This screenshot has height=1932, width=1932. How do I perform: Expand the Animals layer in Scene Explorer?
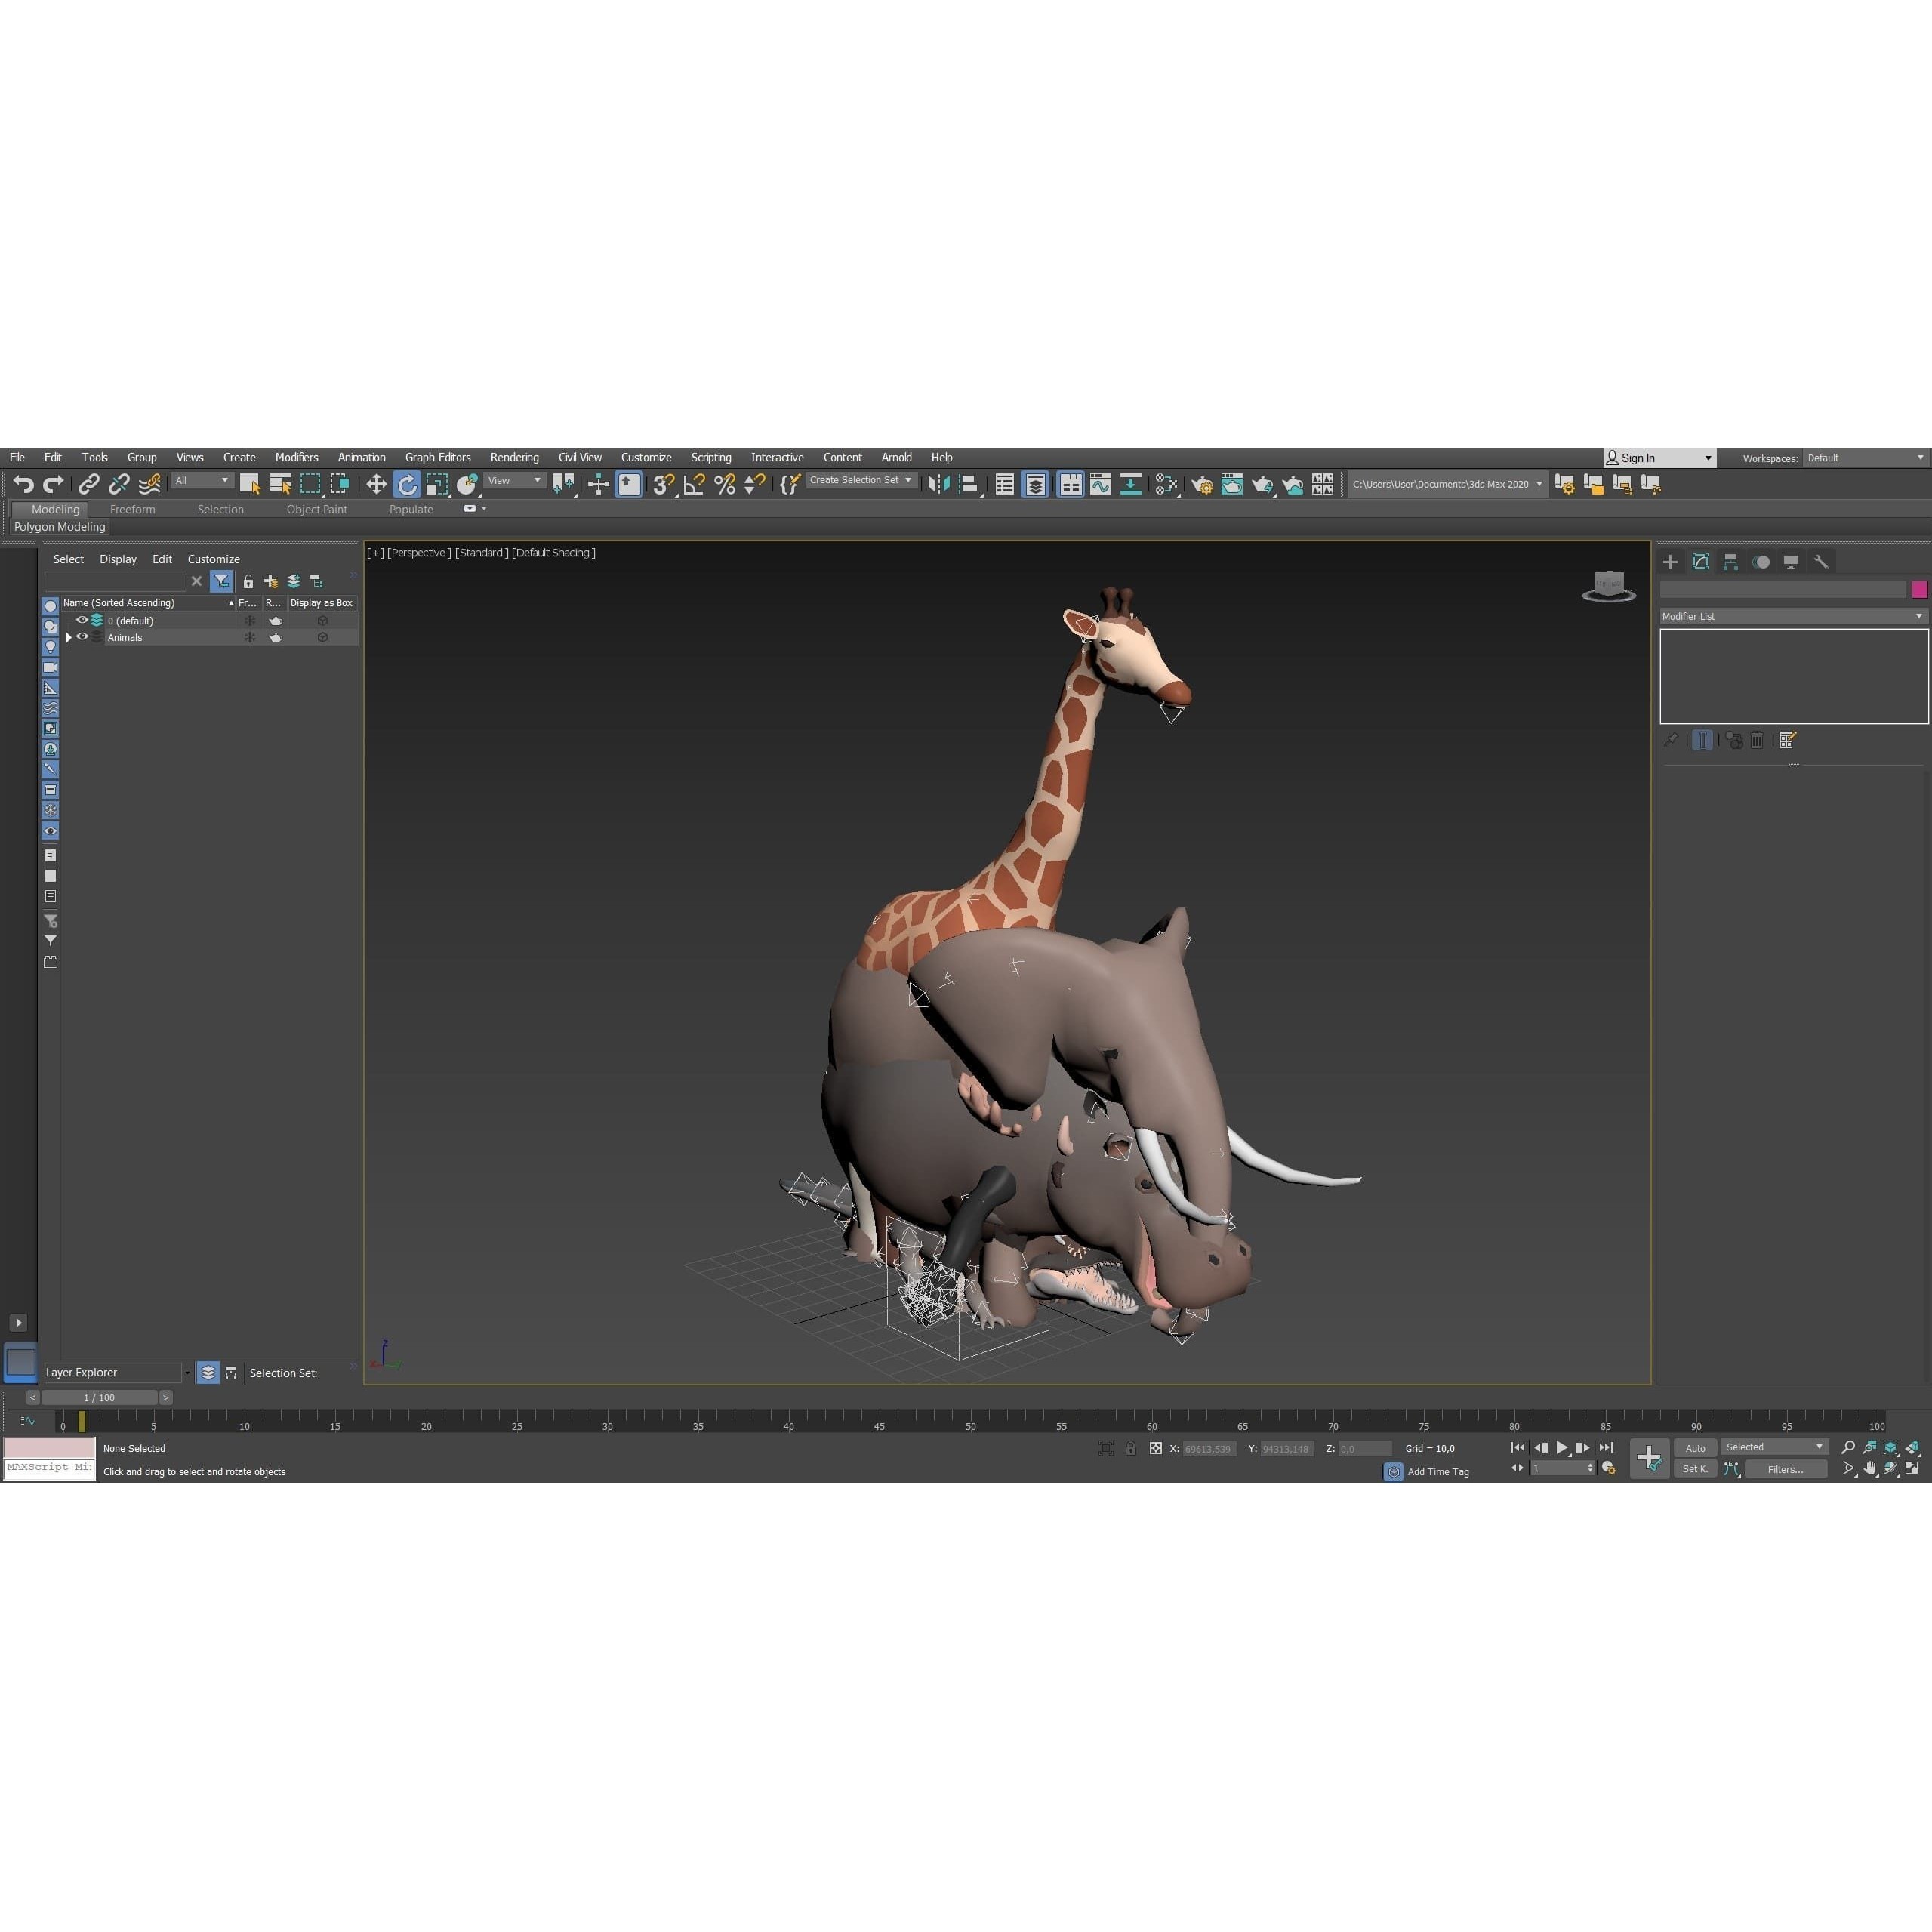click(70, 638)
